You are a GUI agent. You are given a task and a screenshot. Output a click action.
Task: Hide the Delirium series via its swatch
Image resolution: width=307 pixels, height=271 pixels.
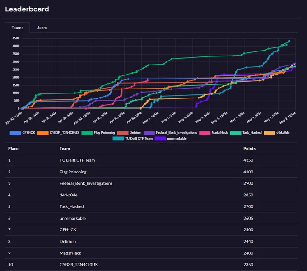(x=123, y=133)
